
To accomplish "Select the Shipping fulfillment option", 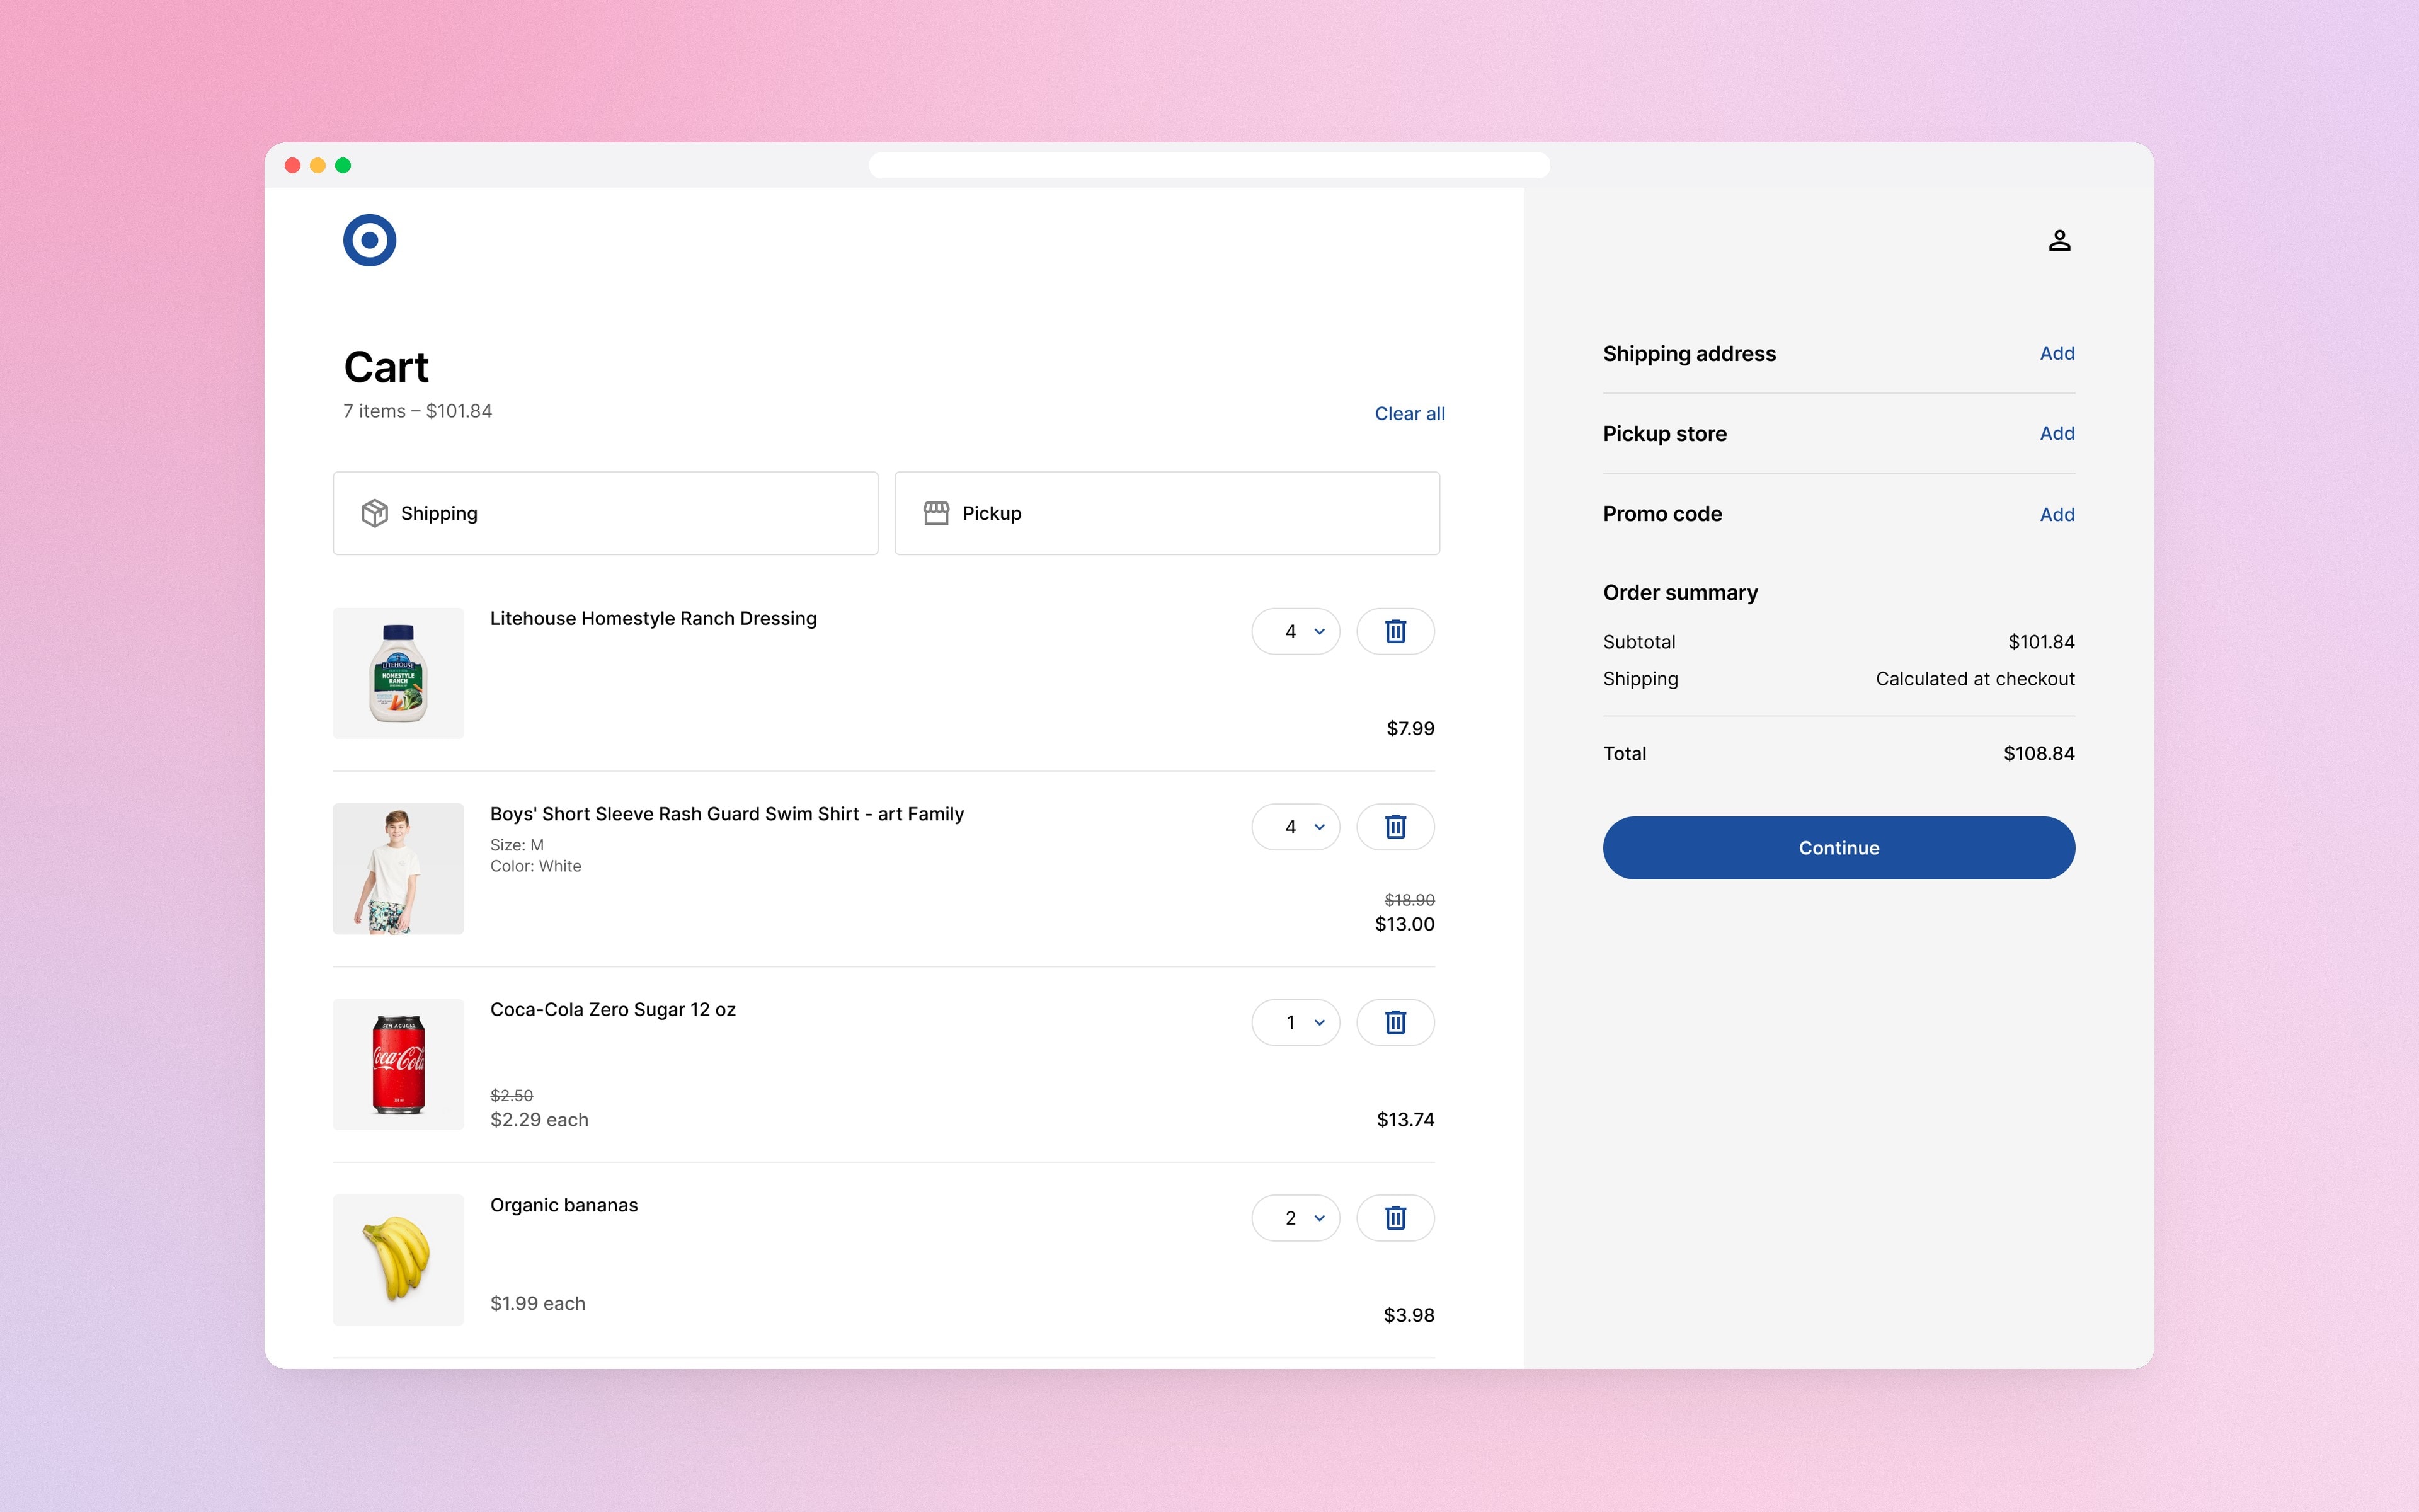I will (x=606, y=513).
